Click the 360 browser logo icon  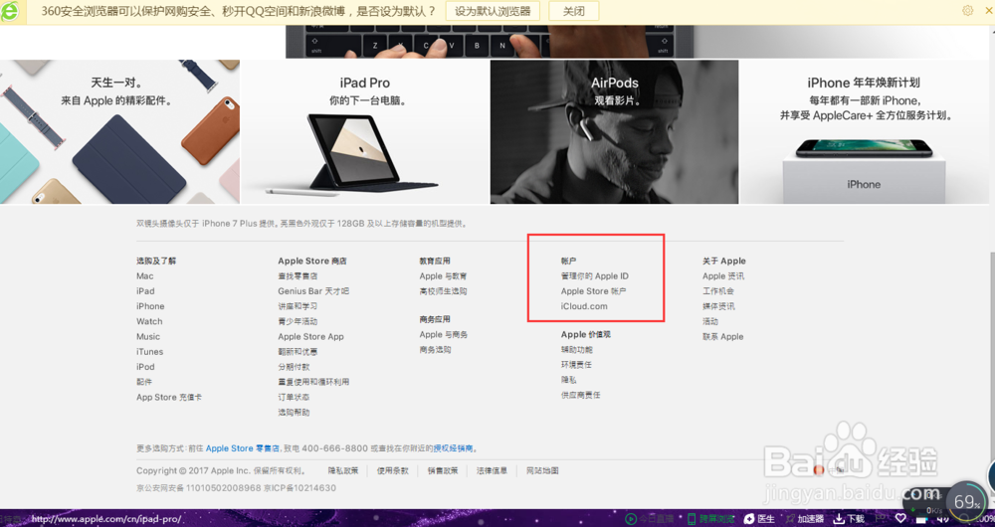(x=10, y=11)
